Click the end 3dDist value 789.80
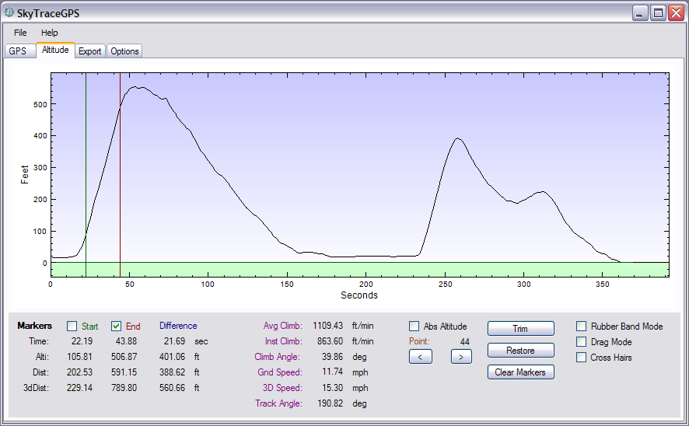This screenshot has height=426, width=689. point(124,388)
